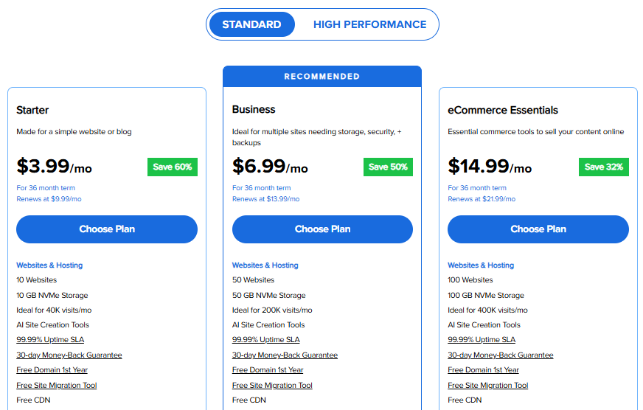This screenshot has width=643, height=410.
Task: Open 99.99% Uptime SLA under eCommerce Essentials
Action: [482, 340]
